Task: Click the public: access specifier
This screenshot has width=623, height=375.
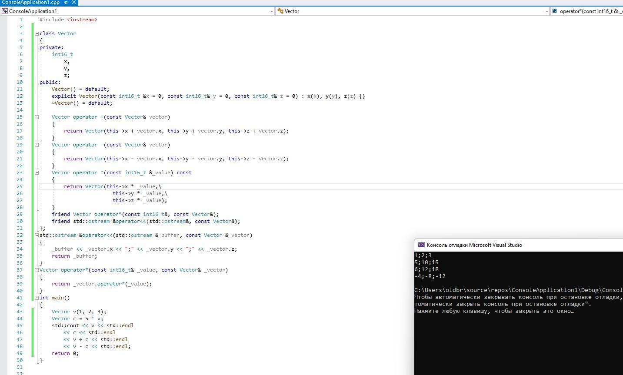Action: (50, 82)
